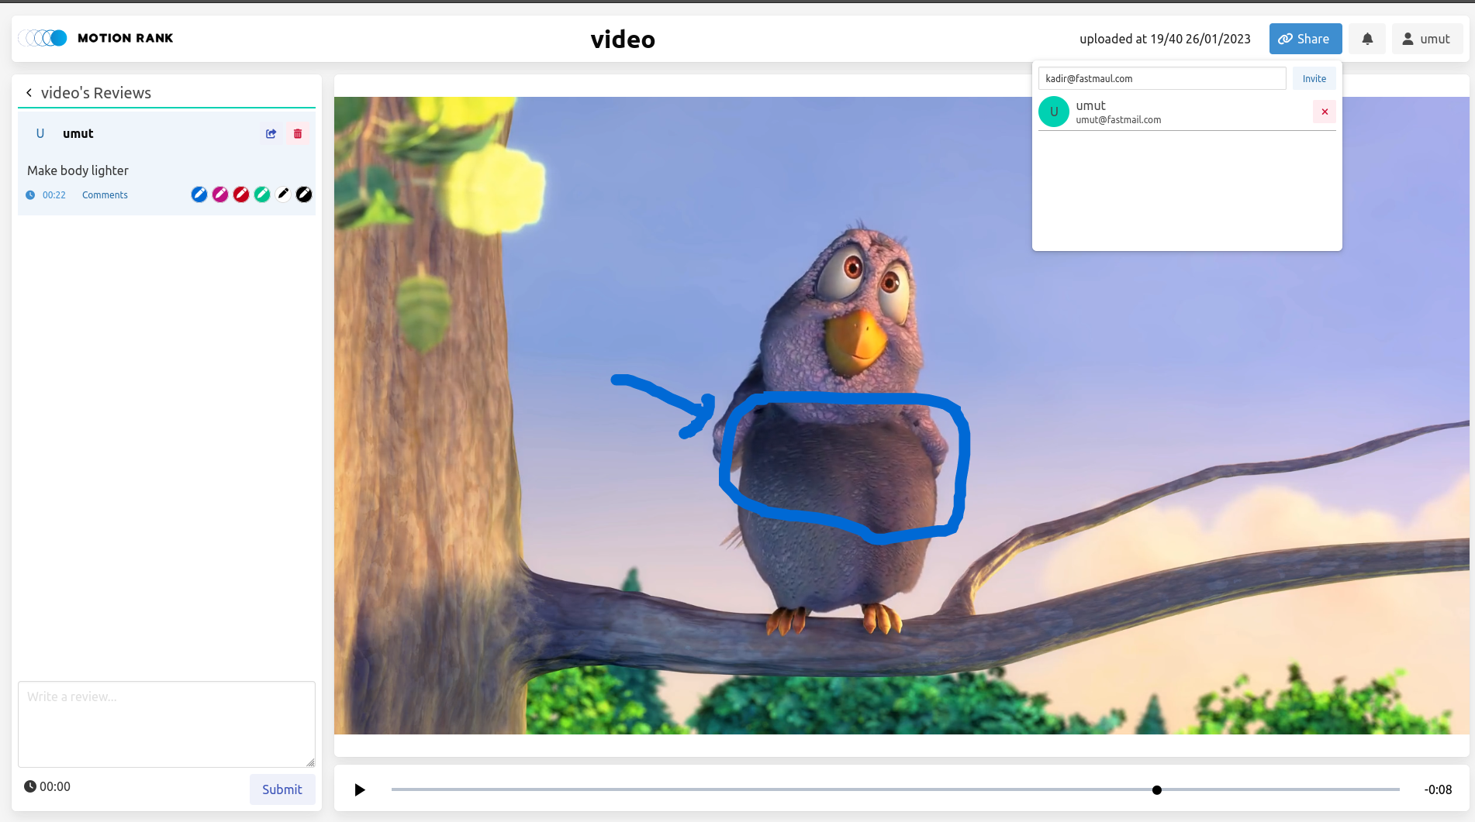Click the Share button
The height and width of the screenshot is (822, 1475).
tap(1305, 39)
